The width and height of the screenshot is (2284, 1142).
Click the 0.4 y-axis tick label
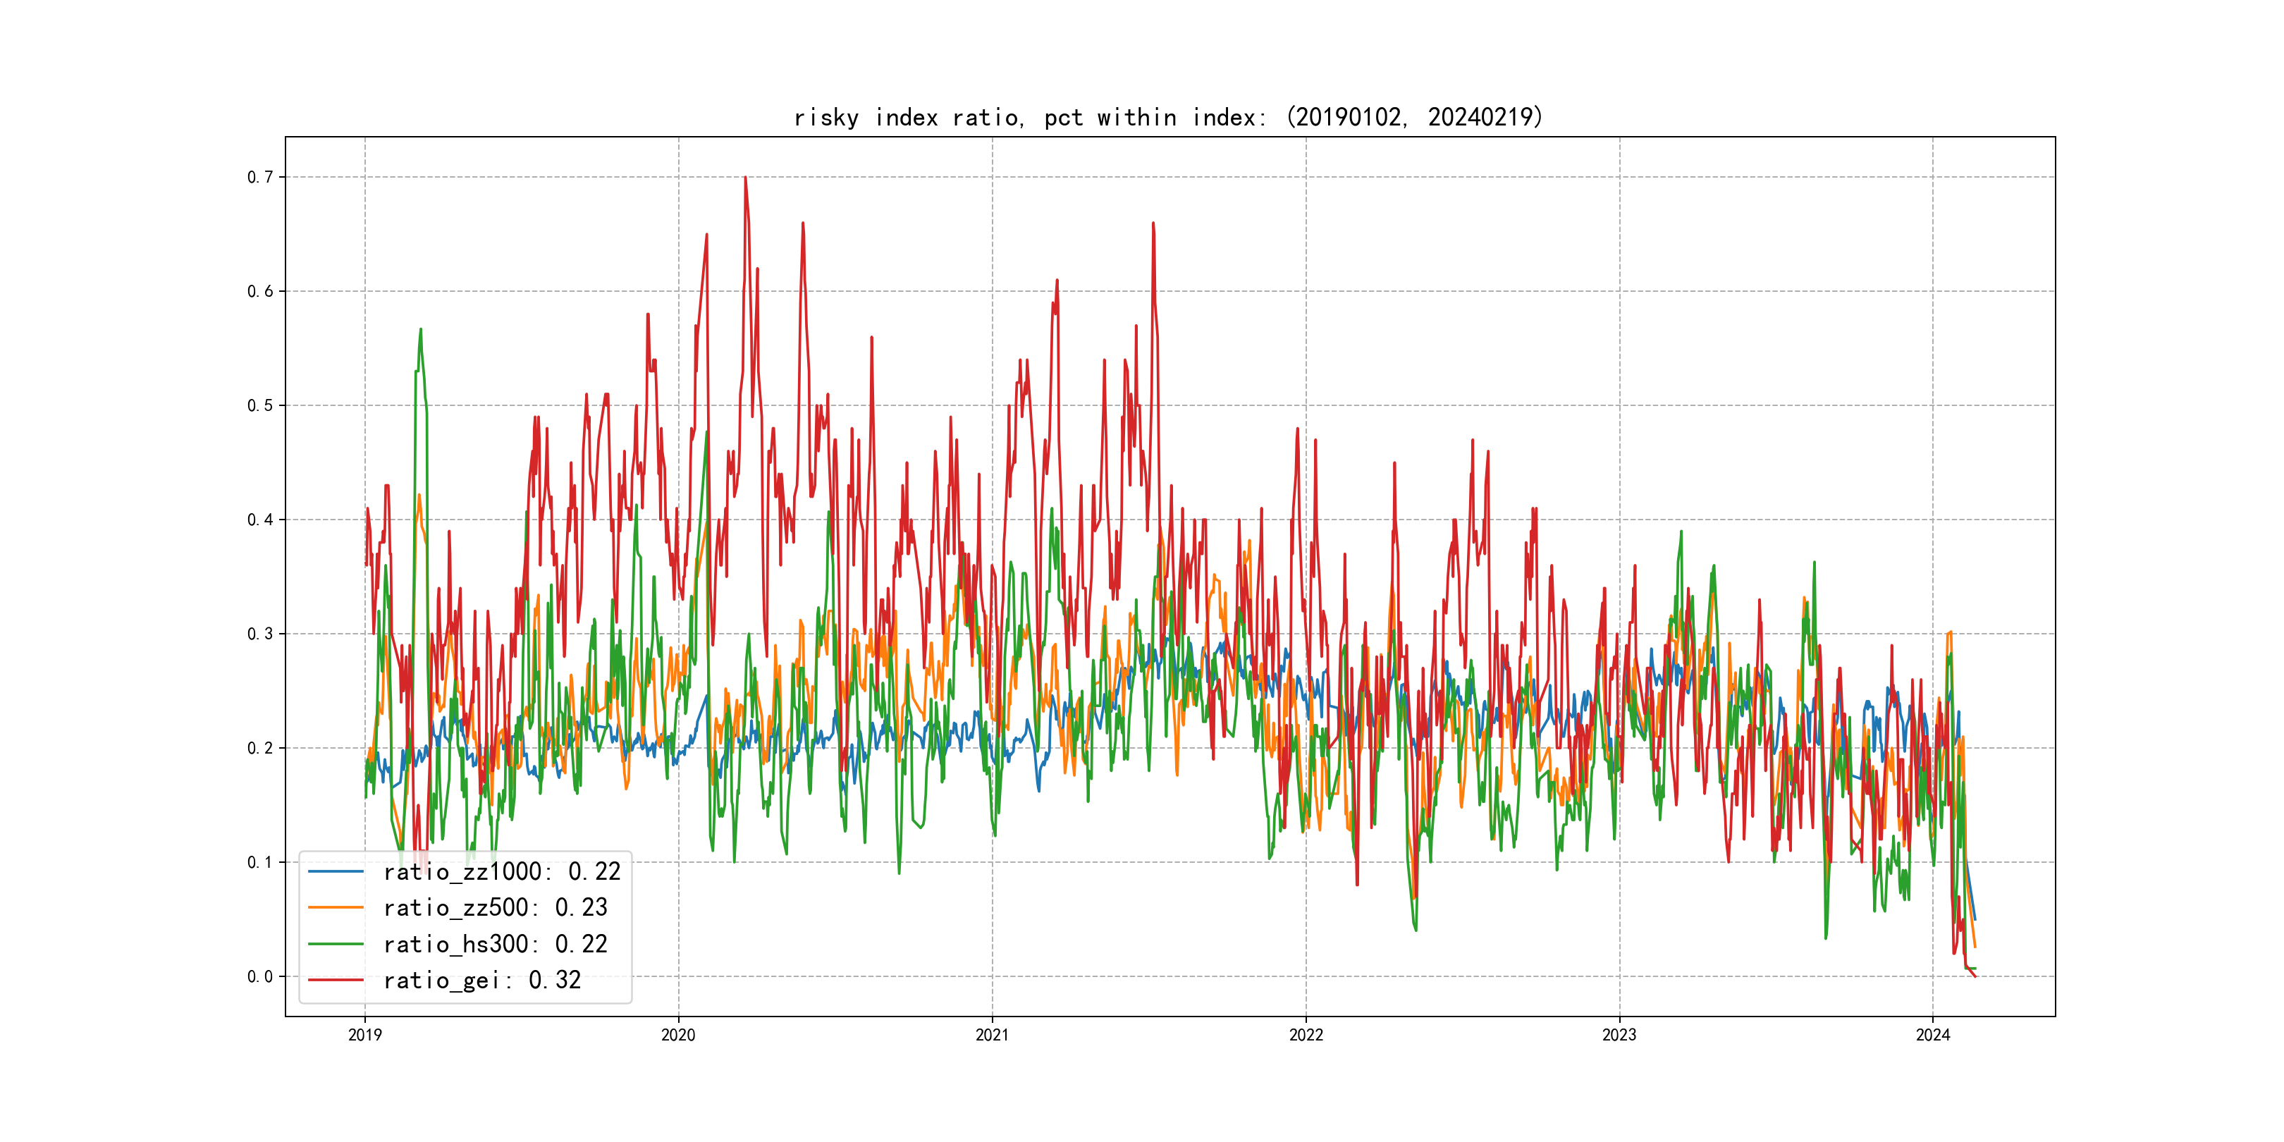point(260,520)
